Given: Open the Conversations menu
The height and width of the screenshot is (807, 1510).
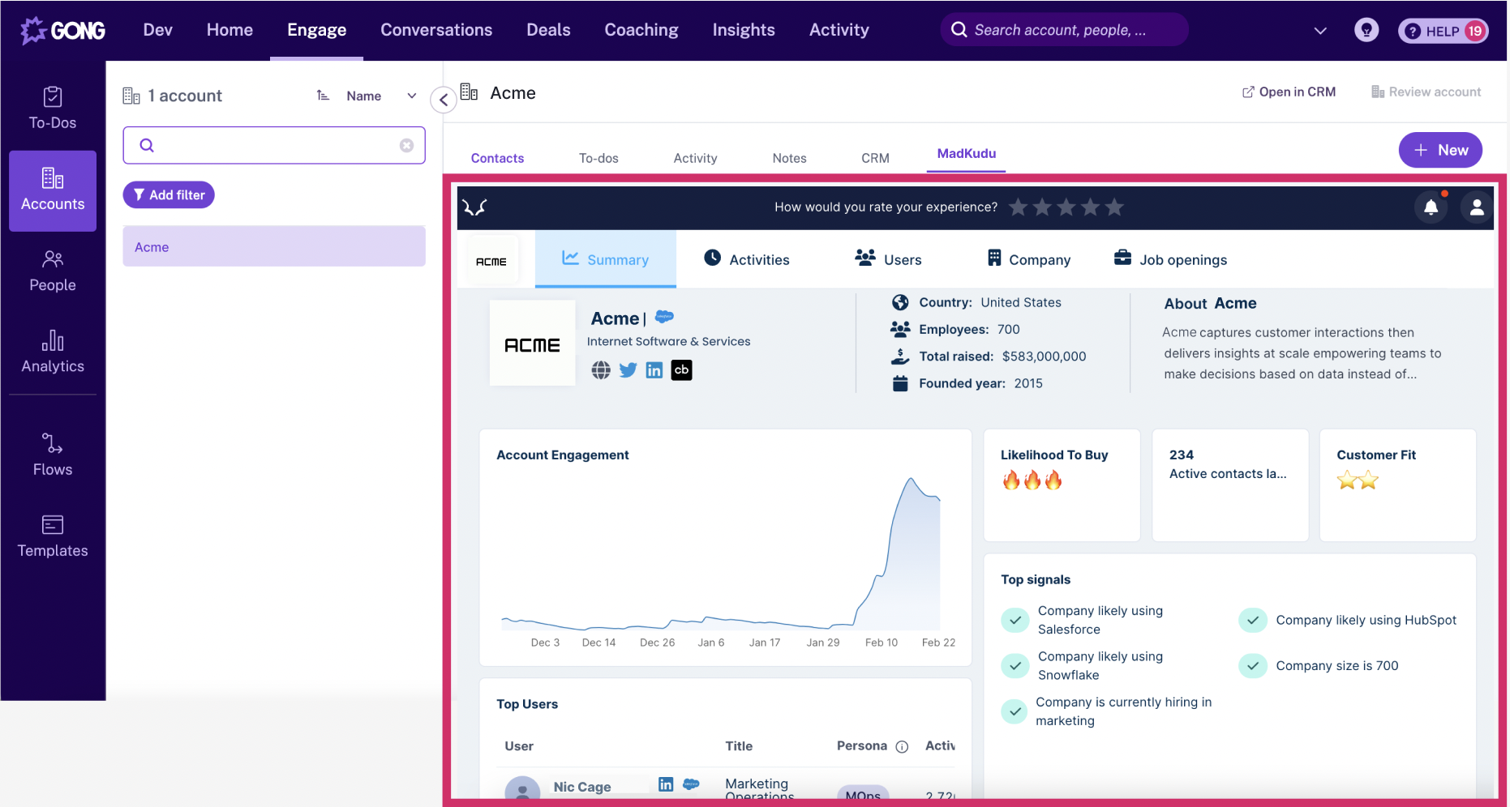Looking at the screenshot, I should [x=436, y=30].
